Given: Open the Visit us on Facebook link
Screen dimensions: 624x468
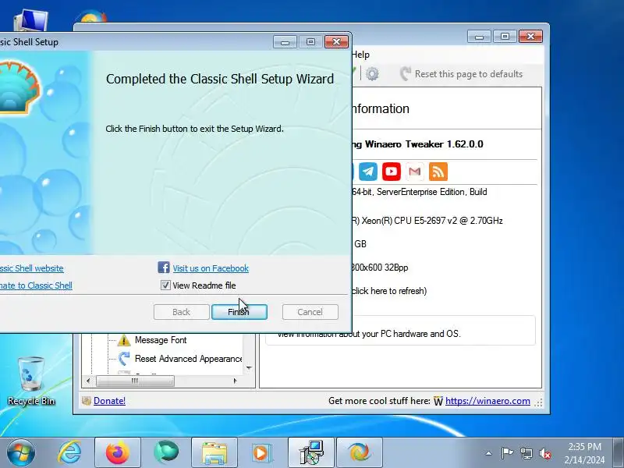Looking at the screenshot, I should tap(211, 268).
